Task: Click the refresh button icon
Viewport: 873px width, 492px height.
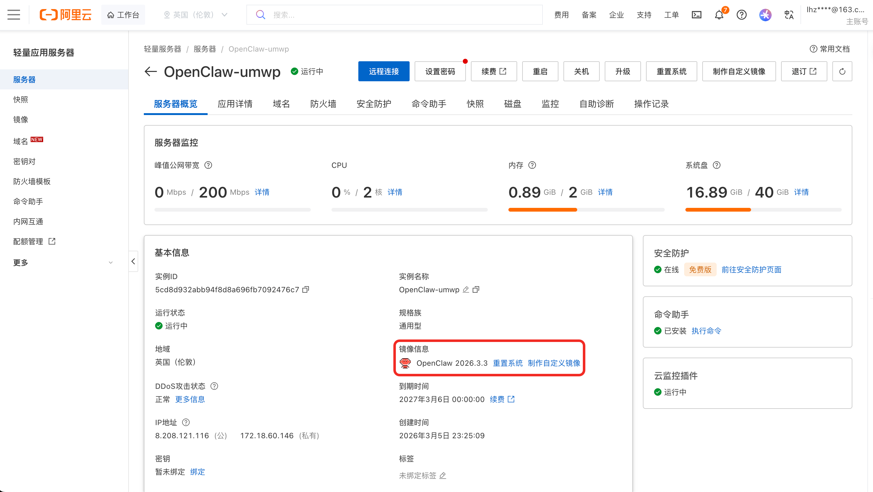Action: click(x=842, y=71)
